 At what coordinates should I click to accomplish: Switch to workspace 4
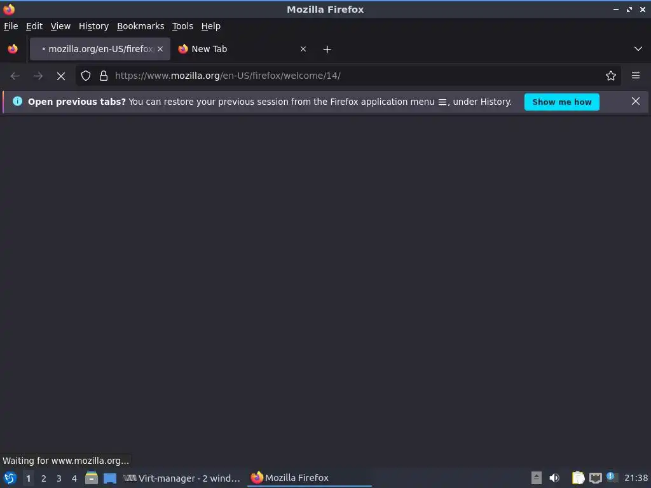[x=74, y=478]
